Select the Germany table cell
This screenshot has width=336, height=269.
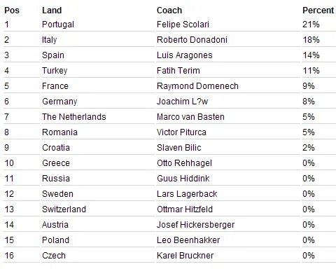pyautogui.click(x=59, y=102)
